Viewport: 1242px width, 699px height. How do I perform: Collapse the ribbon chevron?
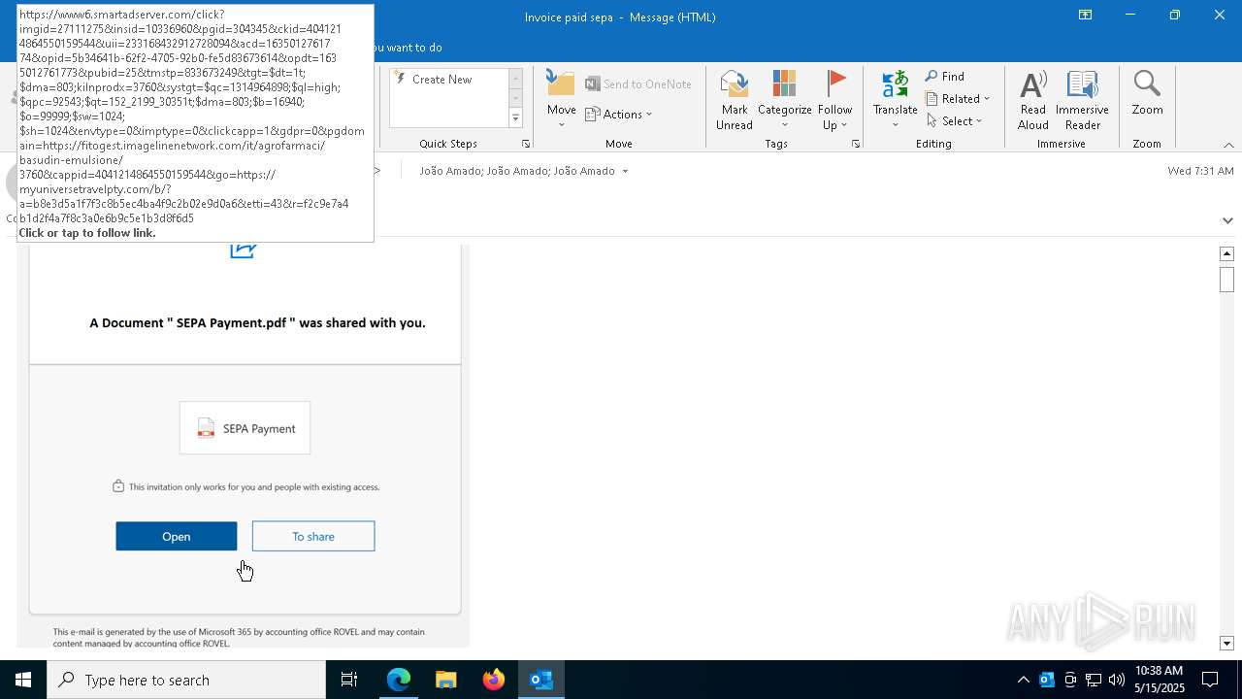click(1228, 145)
